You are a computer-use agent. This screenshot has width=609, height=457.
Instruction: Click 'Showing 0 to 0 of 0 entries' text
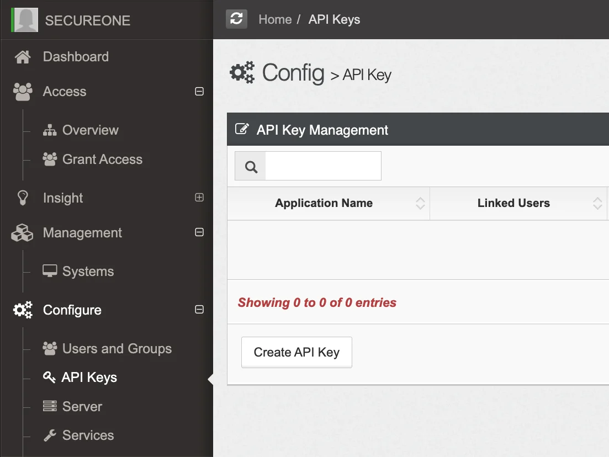click(x=317, y=302)
